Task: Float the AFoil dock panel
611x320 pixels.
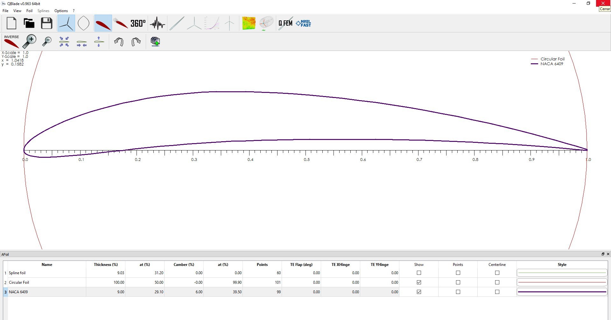Action: click(x=603, y=254)
